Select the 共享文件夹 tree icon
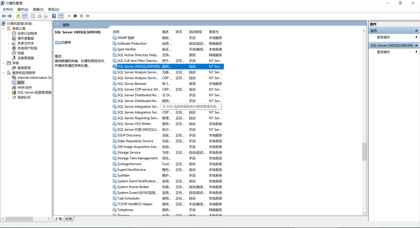This screenshot has height=228, width=420. 14,43
